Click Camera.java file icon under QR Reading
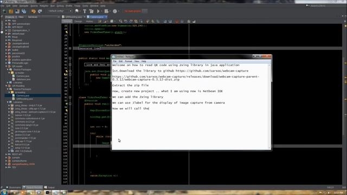 coord(14,95)
